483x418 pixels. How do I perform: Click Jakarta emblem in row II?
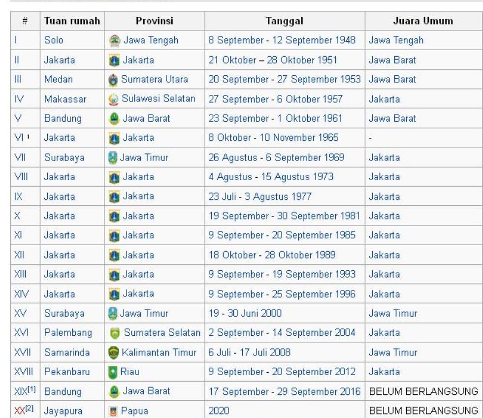point(114,61)
